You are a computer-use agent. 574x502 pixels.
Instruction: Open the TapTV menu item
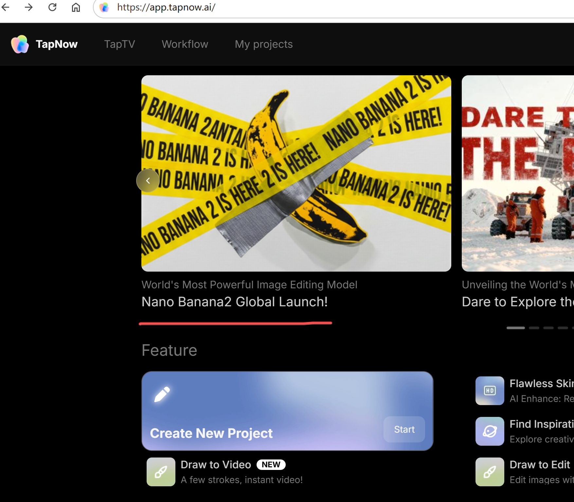[119, 44]
